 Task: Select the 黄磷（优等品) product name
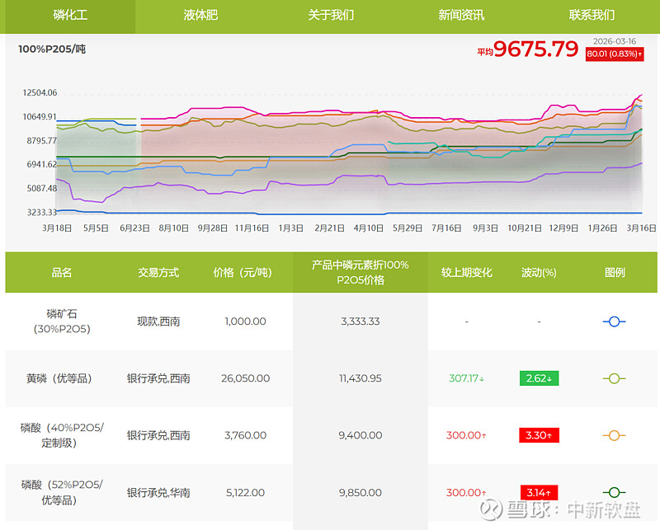[x=59, y=378]
